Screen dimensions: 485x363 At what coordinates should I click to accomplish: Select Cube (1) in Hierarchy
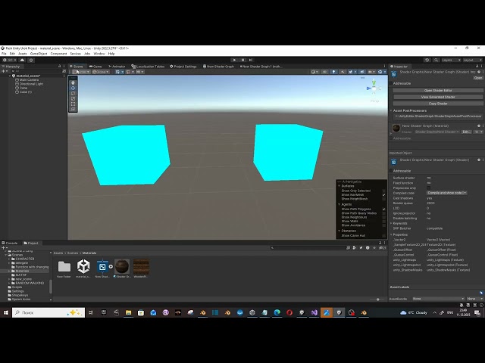pos(23,92)
